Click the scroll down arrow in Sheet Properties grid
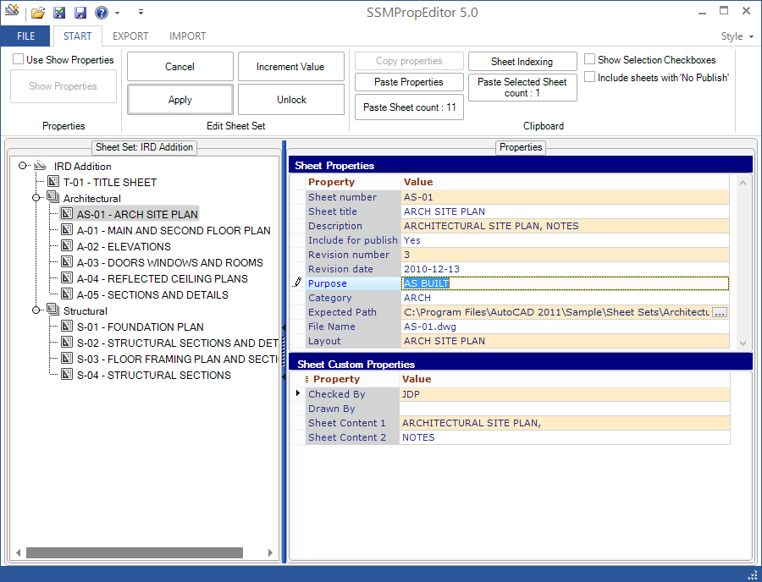762x582 pixels. (x=743, y=343)
